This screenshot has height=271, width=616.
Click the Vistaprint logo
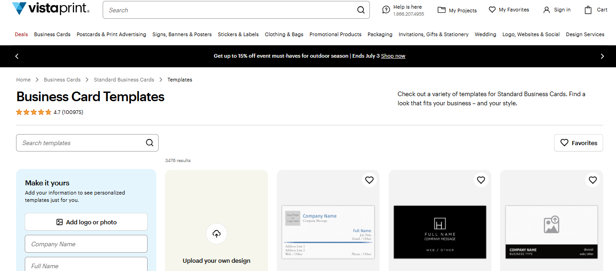click(50, 9)
